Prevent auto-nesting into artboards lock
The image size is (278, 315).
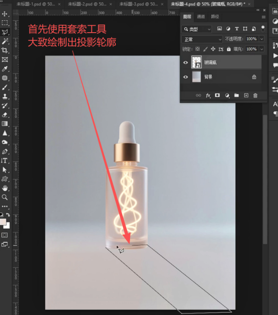(x=221, y=49)
